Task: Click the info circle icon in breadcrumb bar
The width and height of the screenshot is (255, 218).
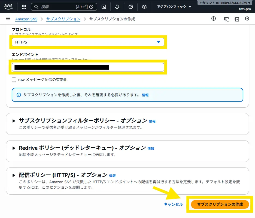Action: pos(214,19)
